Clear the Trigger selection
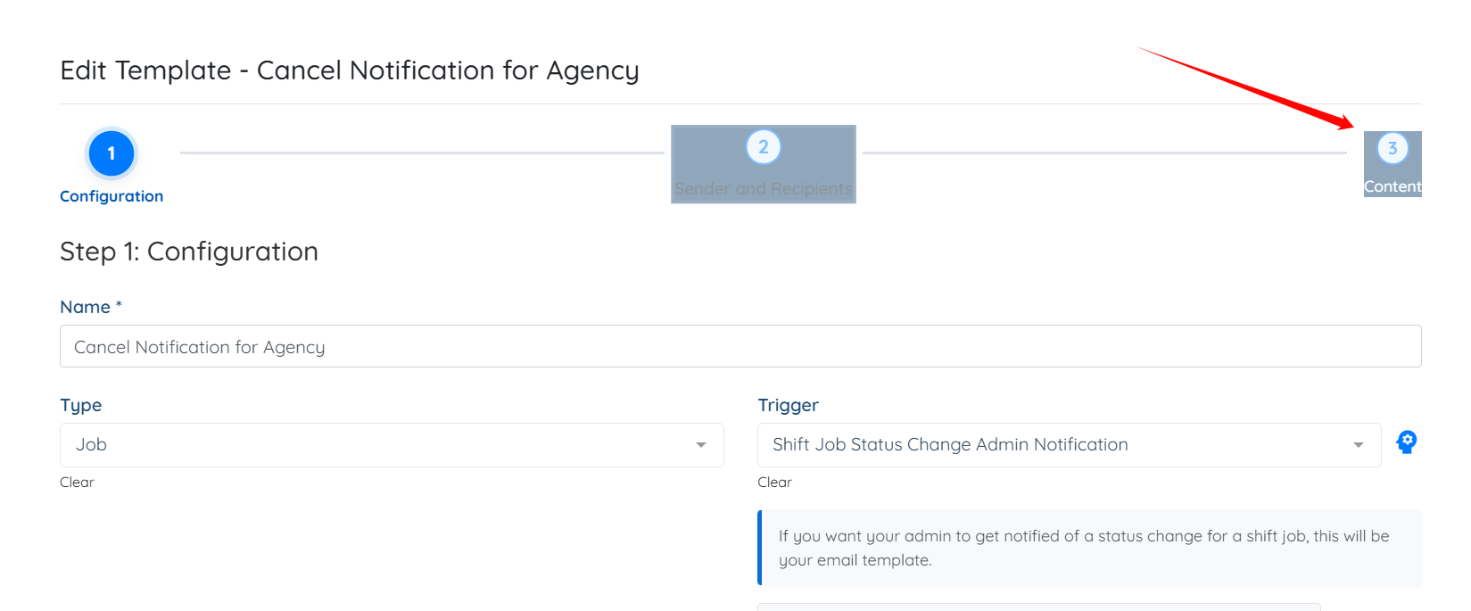 point(774,483)
